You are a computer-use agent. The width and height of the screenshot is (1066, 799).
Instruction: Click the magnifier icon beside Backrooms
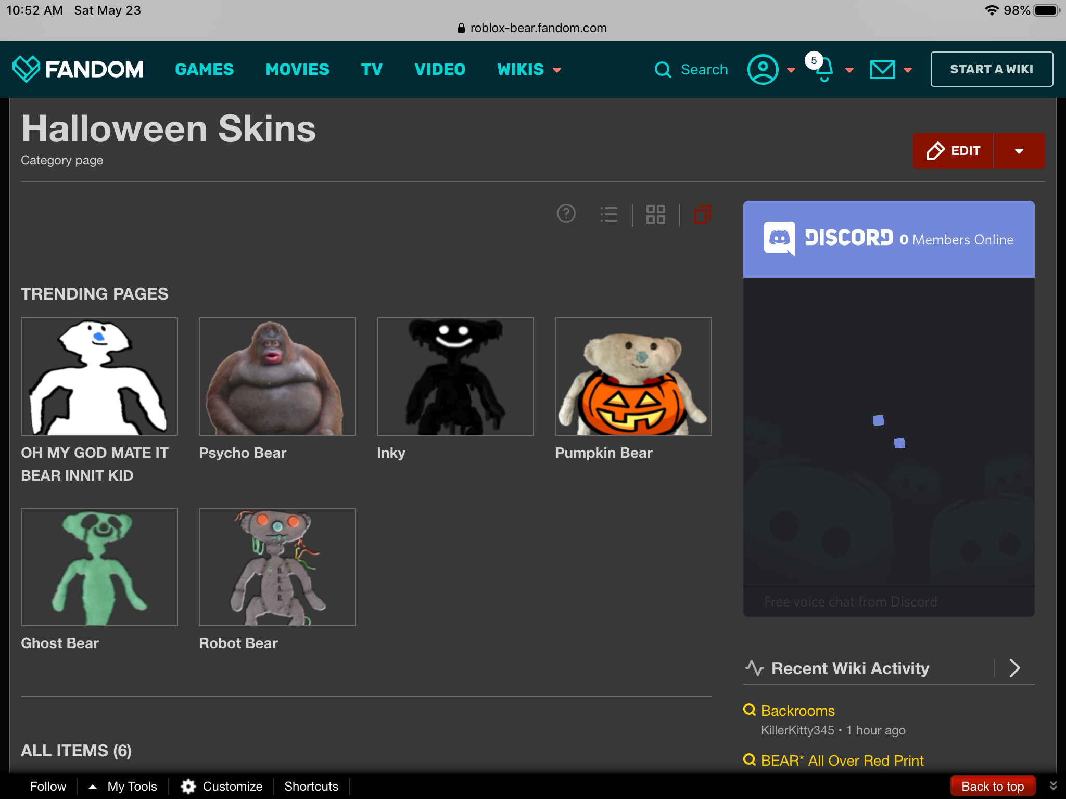(750, 710)
